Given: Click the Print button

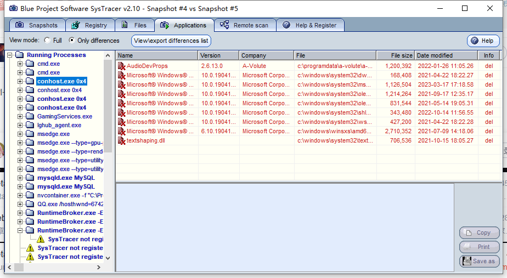Looking at the screenshot, I should tap(479, 247).
